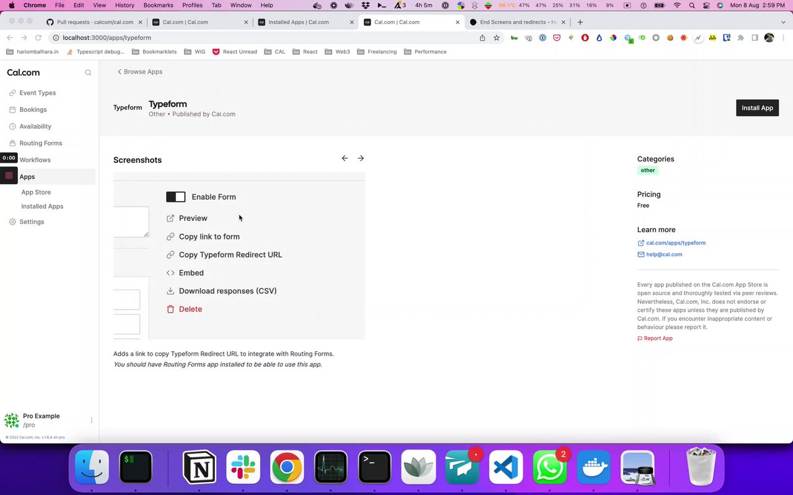Open Finder from the Dock
This screenshot has height=495, width=793.
pos(92,467)
